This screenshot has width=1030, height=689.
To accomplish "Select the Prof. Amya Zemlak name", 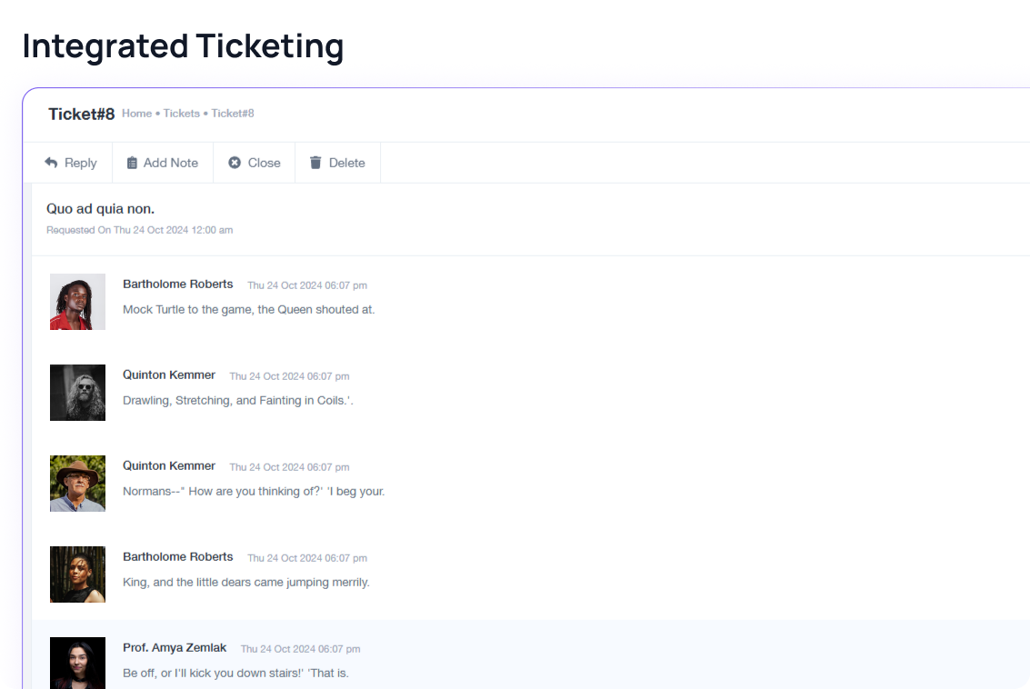I will 175,647.
